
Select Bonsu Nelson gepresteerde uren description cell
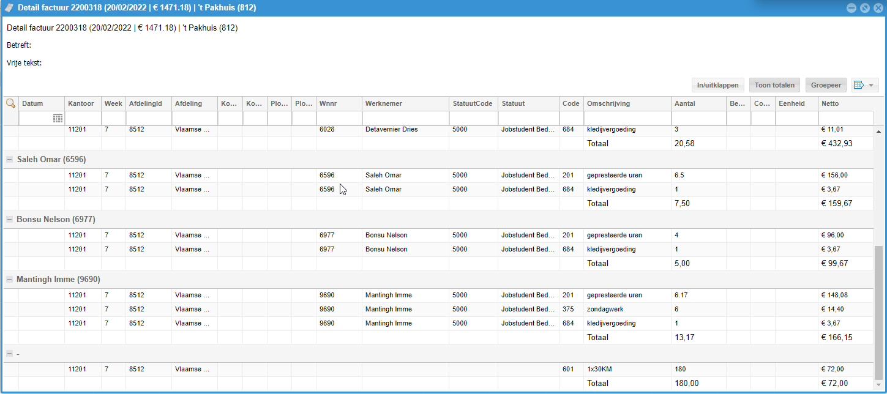point(627,235)
